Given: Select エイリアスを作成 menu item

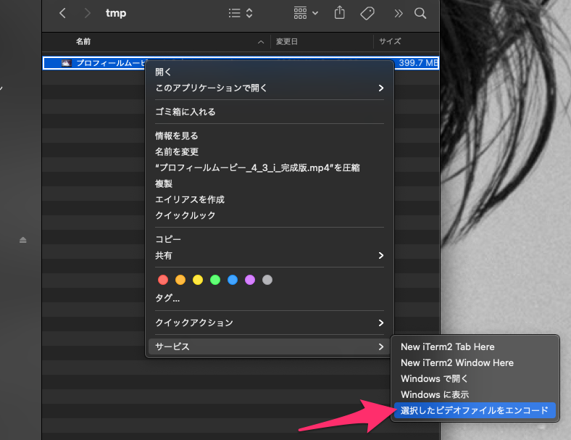Looking at the screenshot, I should [x=270, y=199].
